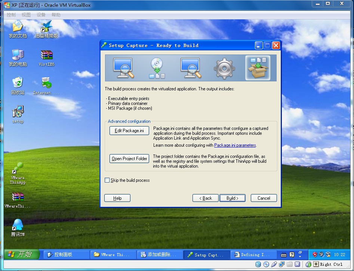
Task: Follow the Package.ini parameters link
Action: (x=235, y=145)
